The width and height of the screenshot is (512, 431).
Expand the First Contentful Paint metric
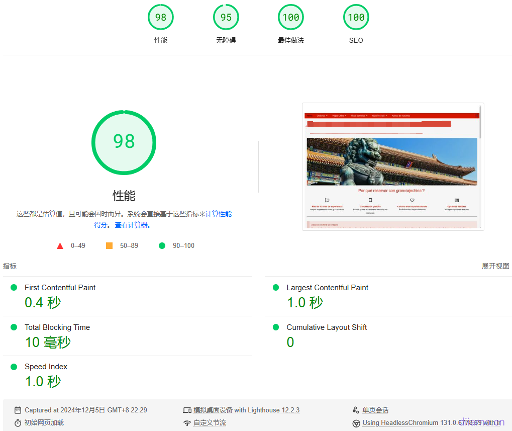60,288
